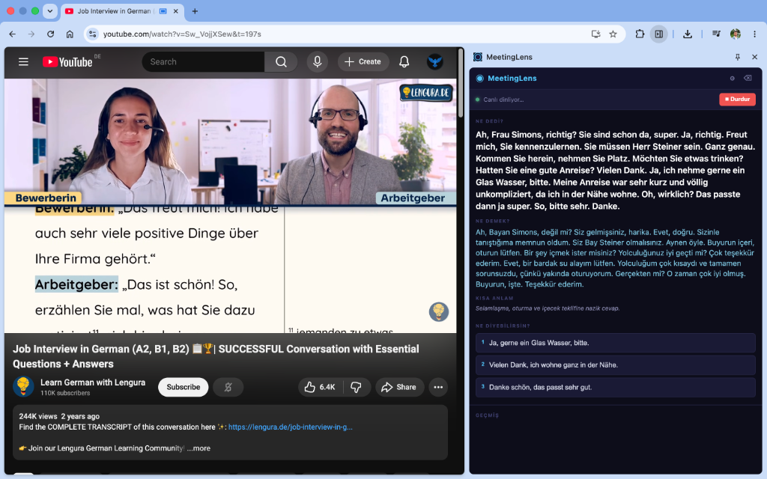
Task: Open YouTube notifications bell
Action: point(404,61)
